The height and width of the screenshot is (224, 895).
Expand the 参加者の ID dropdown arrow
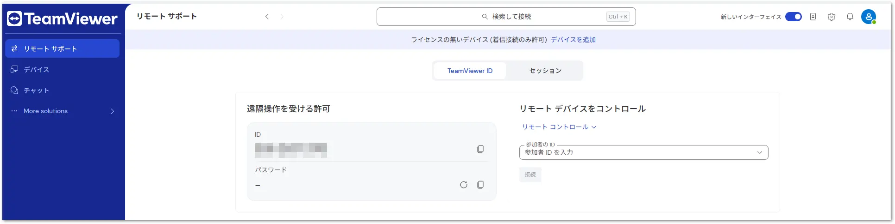coord(760,152)
